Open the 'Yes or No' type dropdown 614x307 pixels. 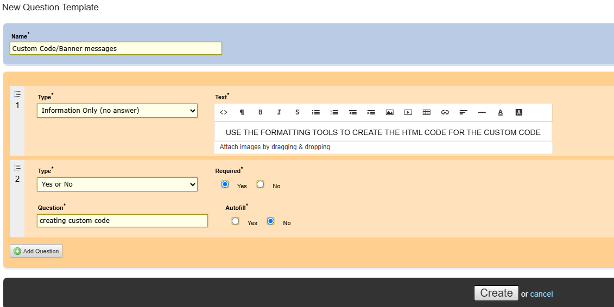pyautogui.click(x=117, y=184)
